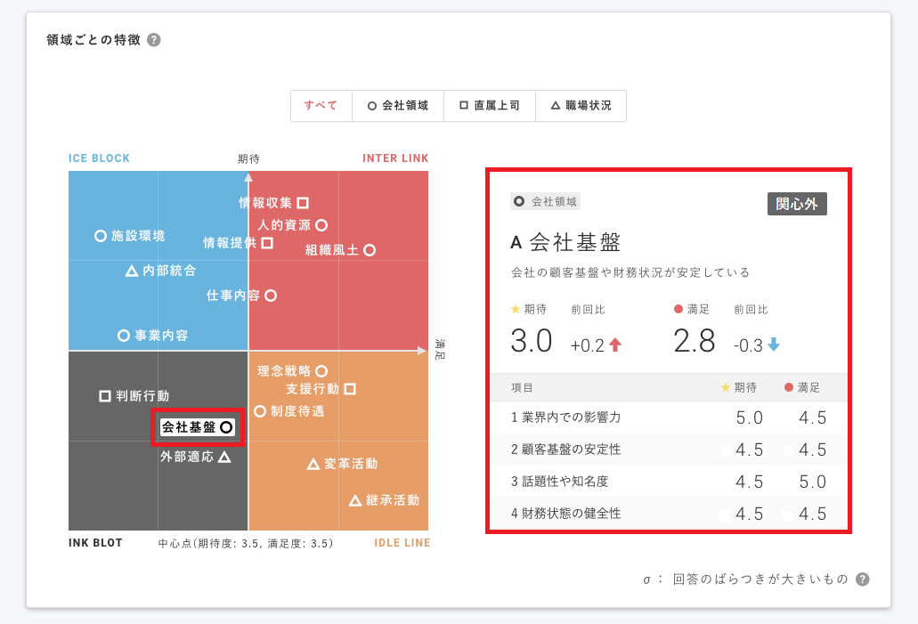918x624 pixels.
Task: Select the 人的資源 circle marker
Action: [321, 225]
